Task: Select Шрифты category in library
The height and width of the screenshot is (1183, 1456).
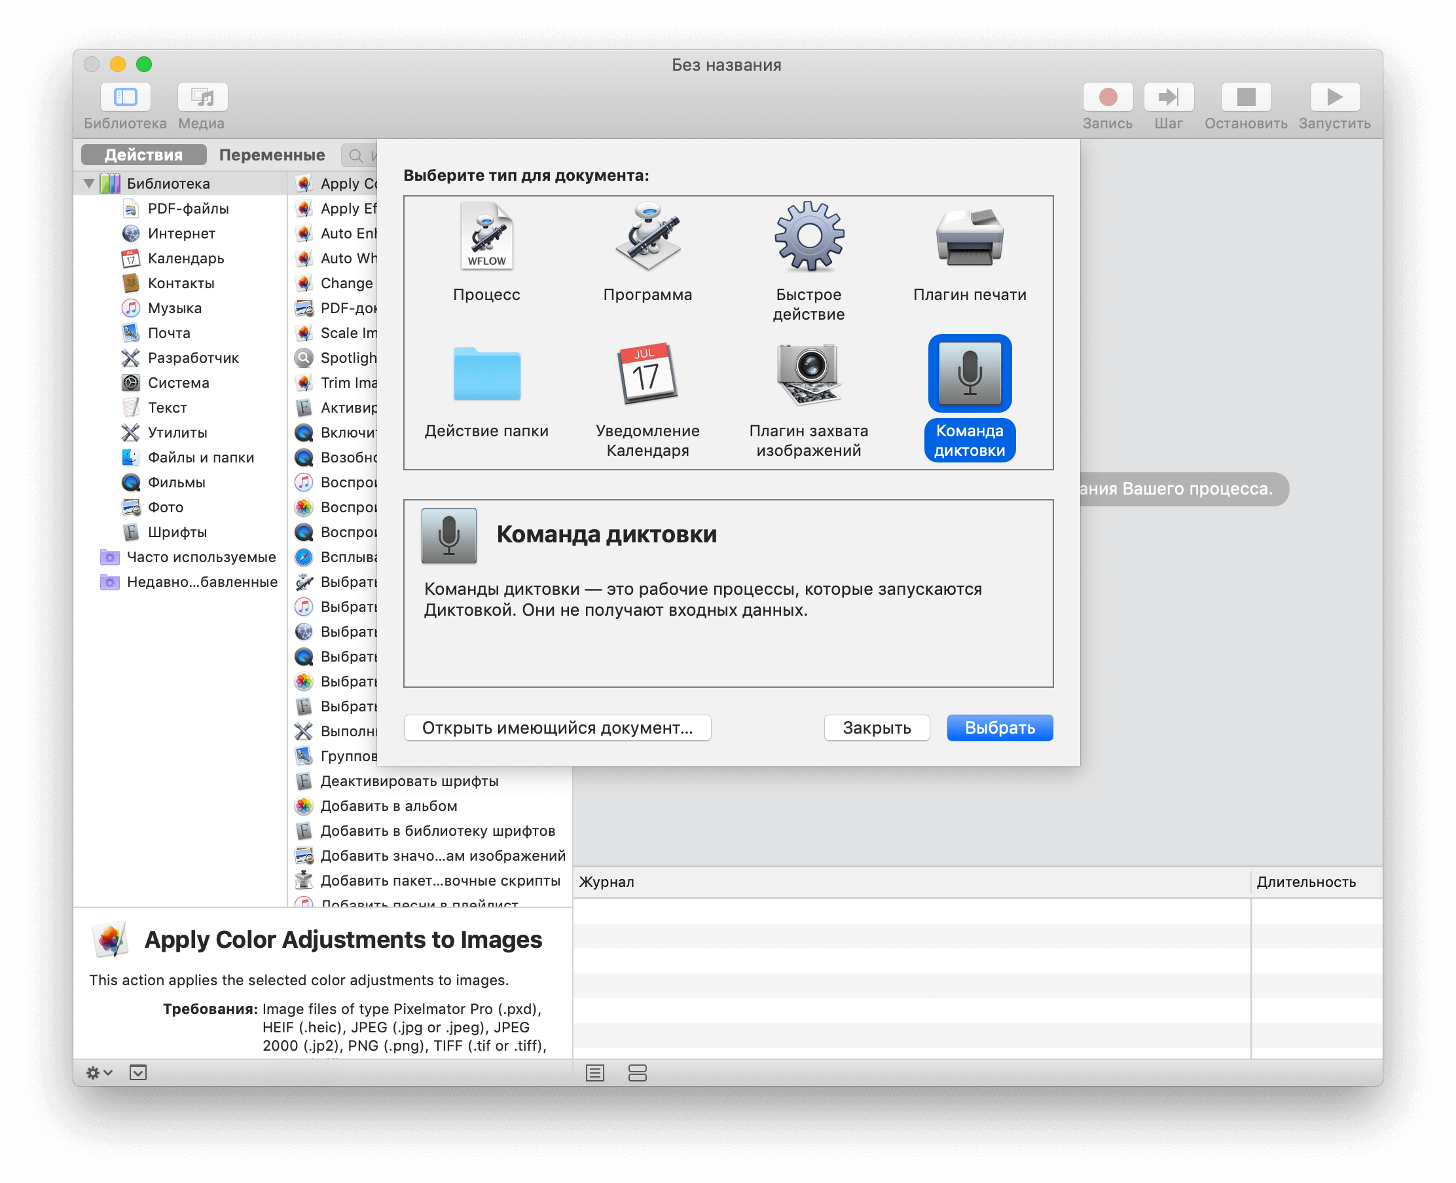Action: pyautogui.click(x=180, y=531)
